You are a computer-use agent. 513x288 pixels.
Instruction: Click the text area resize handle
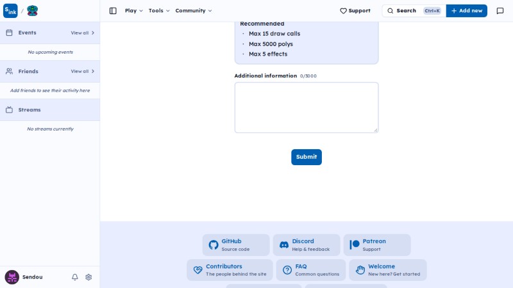pyautogui.click(x=376, y=130)
